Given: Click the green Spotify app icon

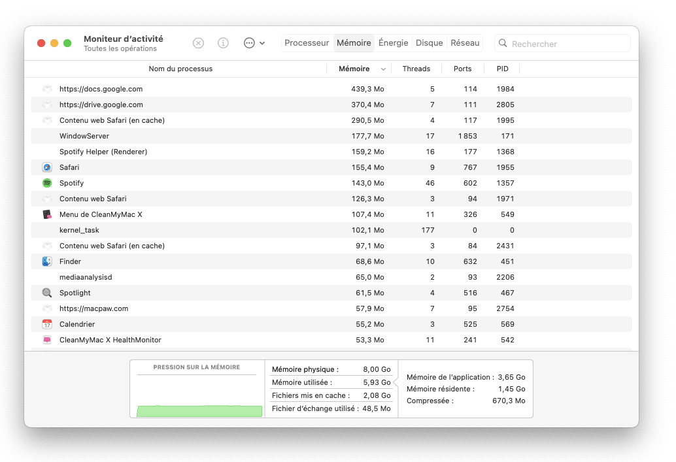Looking at the screenshot, I should click(x=47, y=183).
